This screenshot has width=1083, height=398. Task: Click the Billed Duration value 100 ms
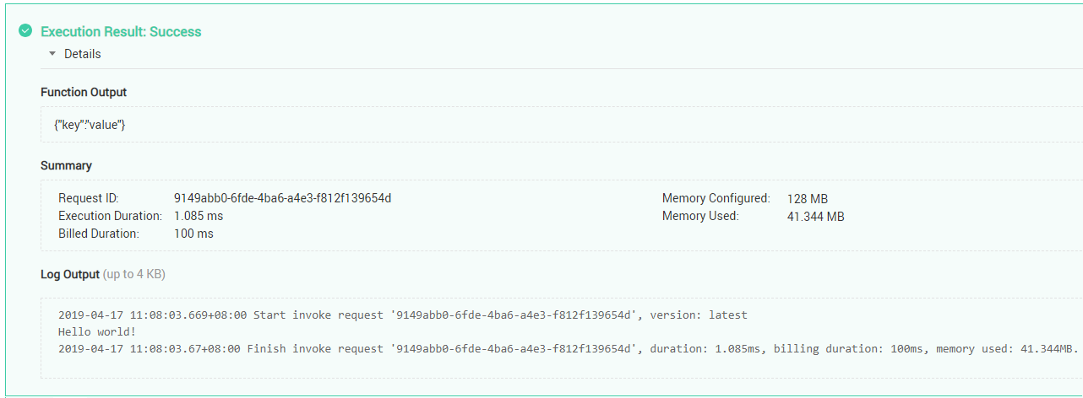point(193,234)
